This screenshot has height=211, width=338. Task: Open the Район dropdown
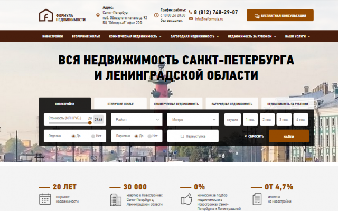click(x=137, y=119)
